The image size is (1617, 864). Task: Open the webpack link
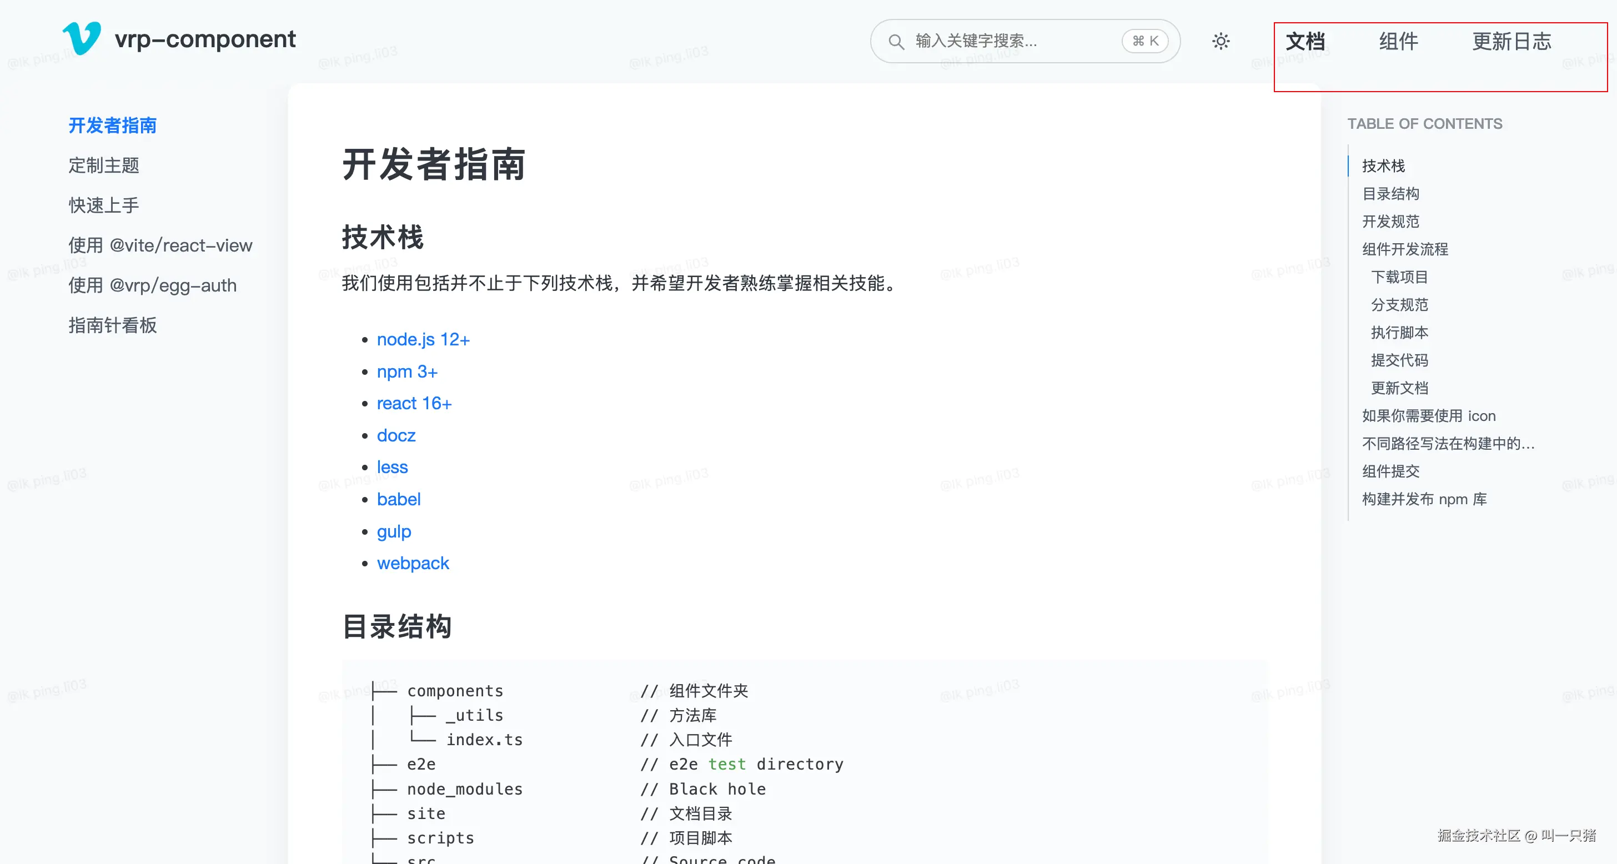[x=413, y=563]
